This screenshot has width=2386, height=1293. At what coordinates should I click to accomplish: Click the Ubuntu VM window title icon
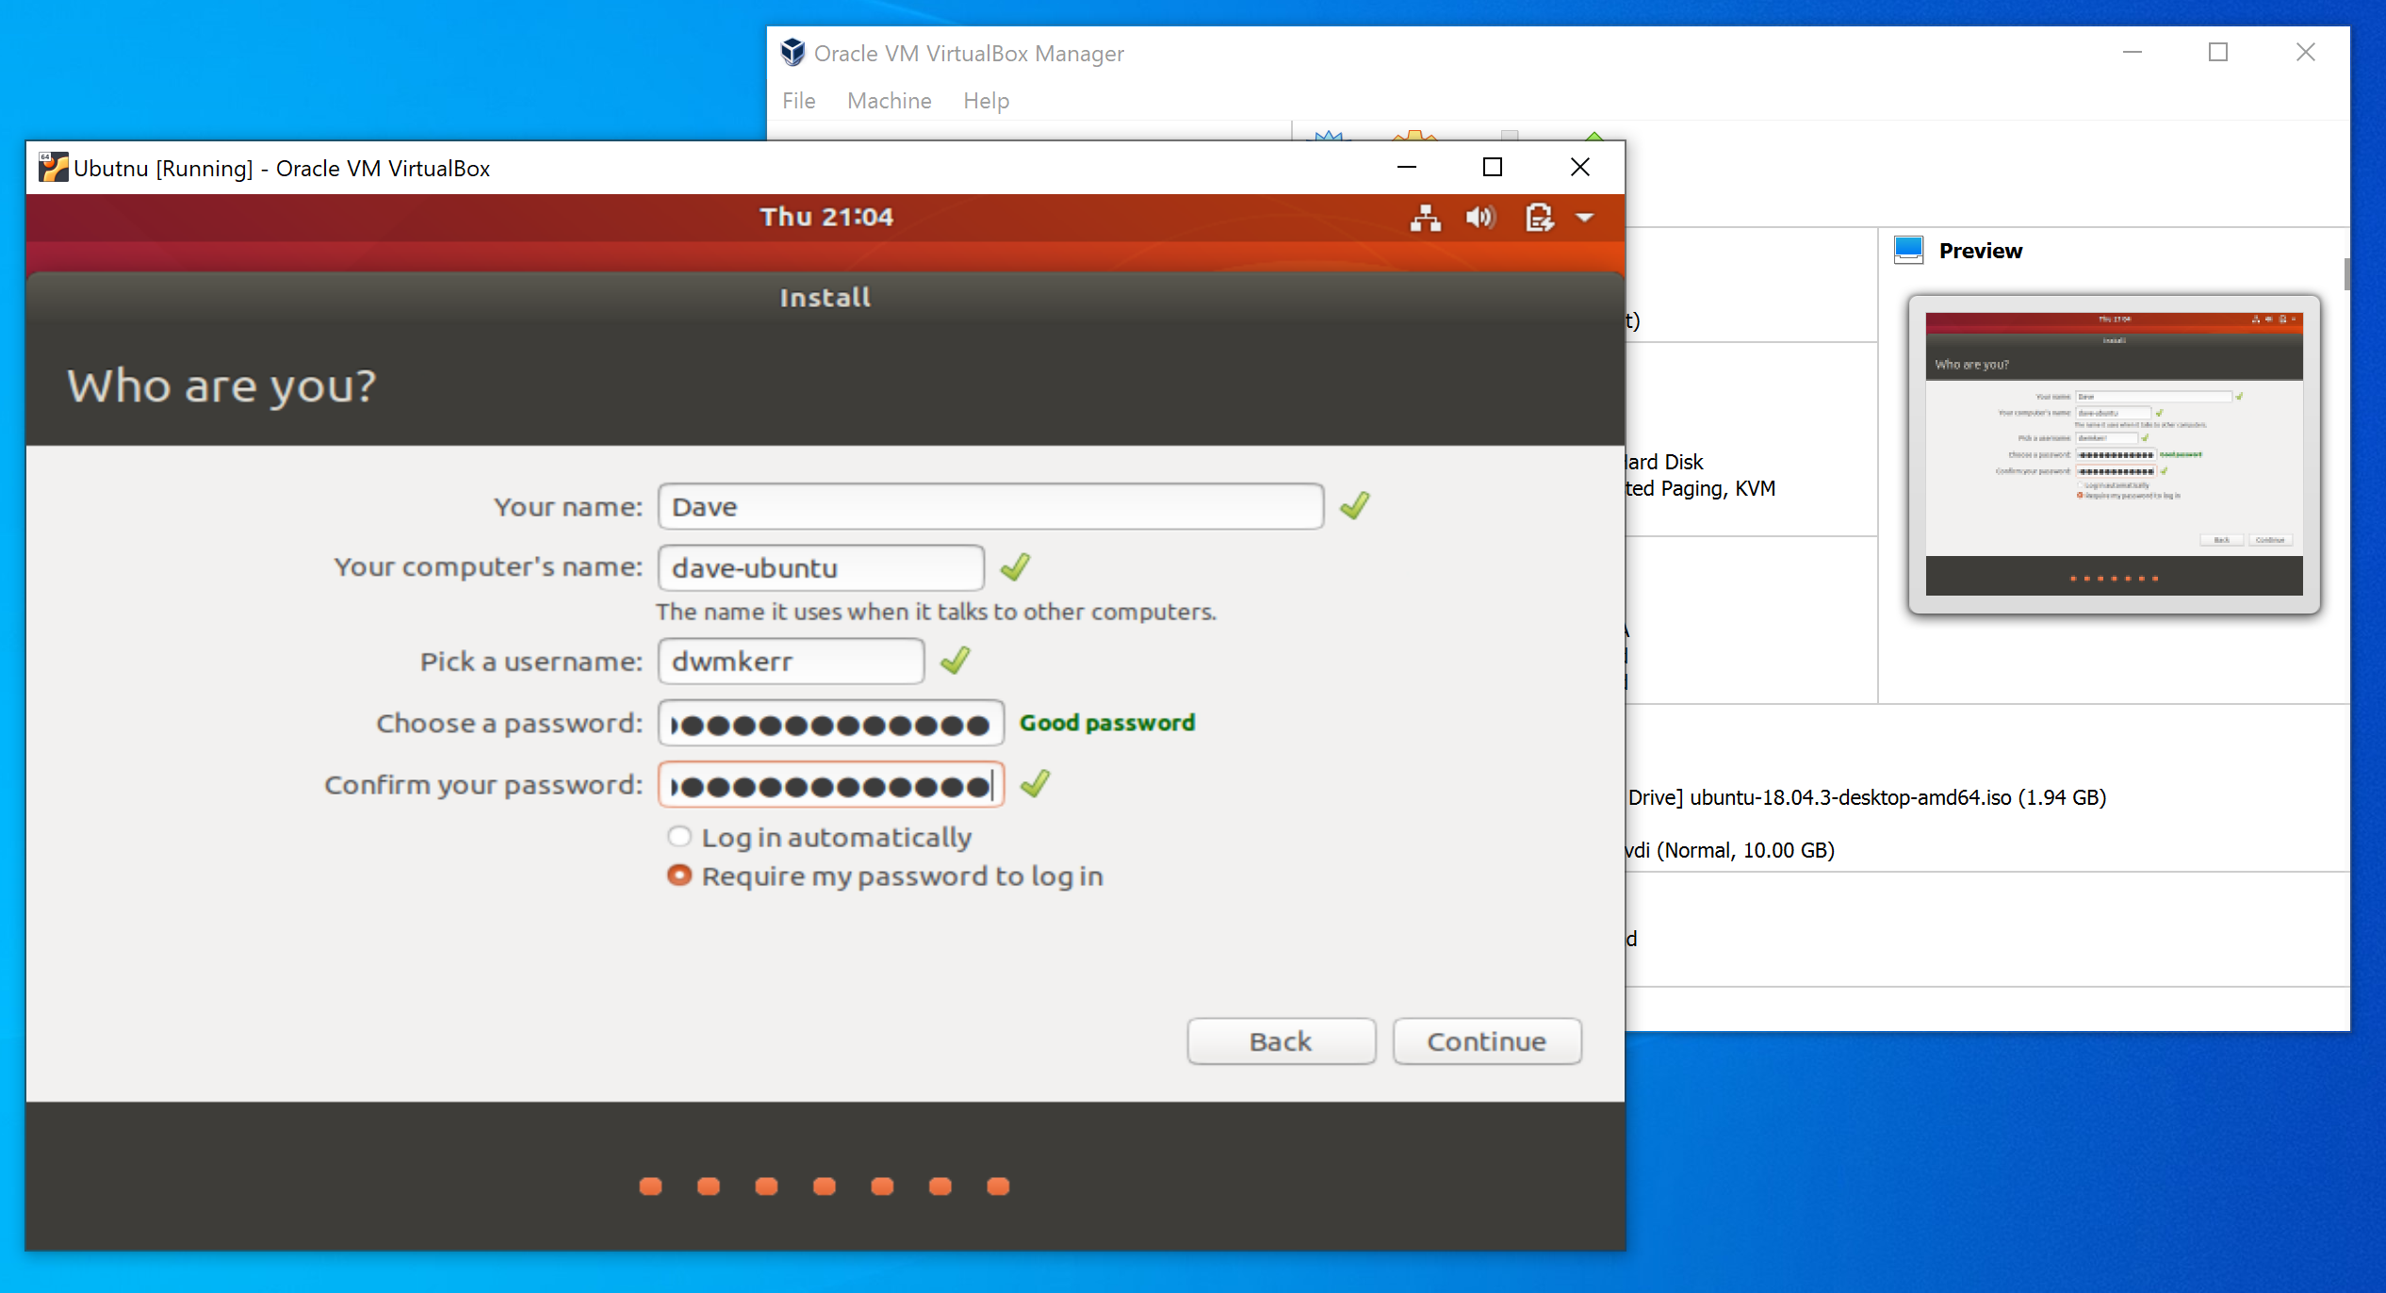pos(53,168)
